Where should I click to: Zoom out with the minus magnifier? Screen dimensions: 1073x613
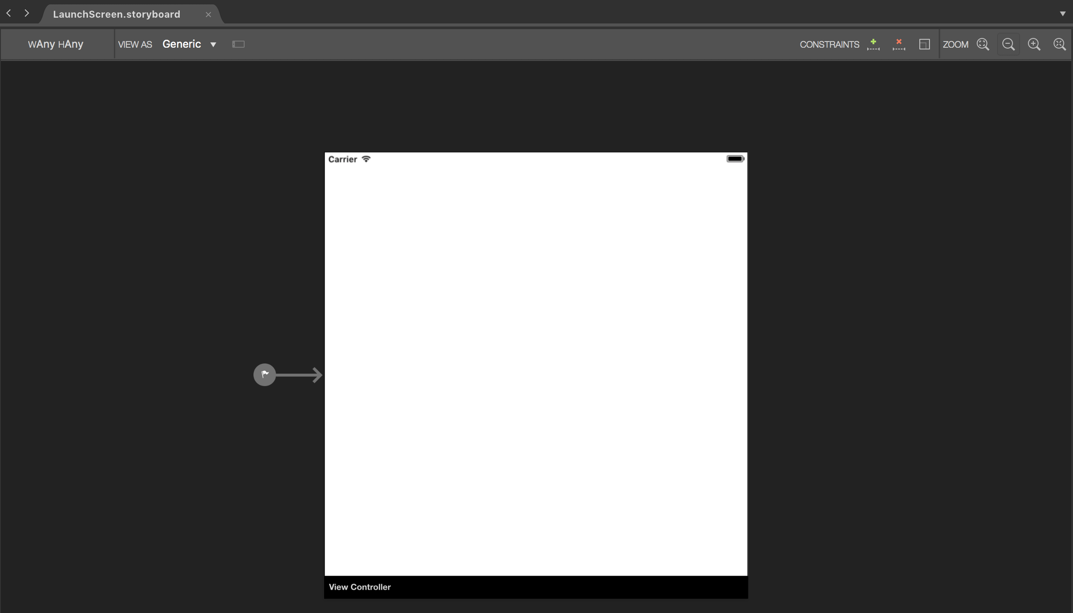click(1008, 44)
